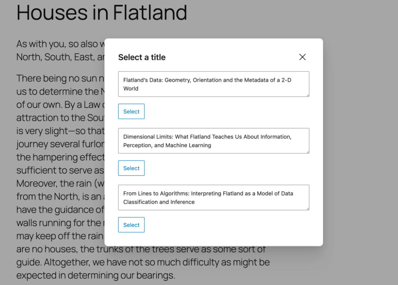Screen dimensions: 398x285
Task: Select the Dimensional Limits title option
Action: click(x=131, y=168)
